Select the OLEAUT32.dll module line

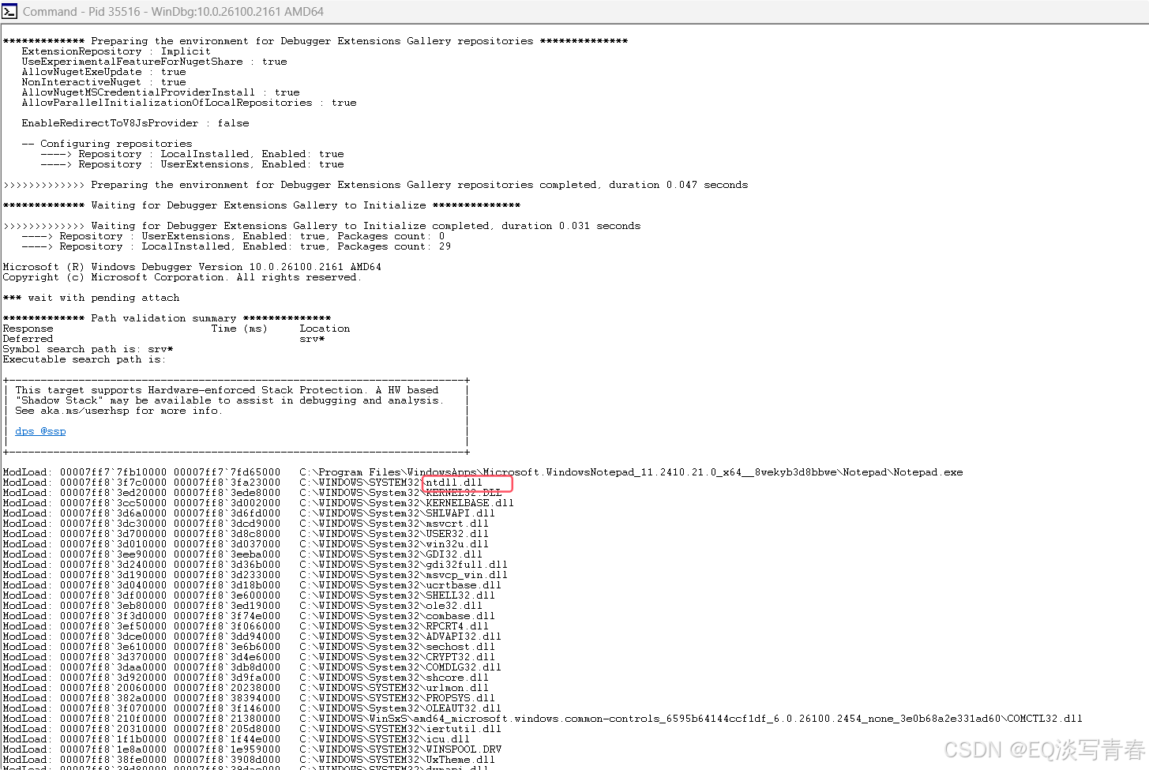252,708
